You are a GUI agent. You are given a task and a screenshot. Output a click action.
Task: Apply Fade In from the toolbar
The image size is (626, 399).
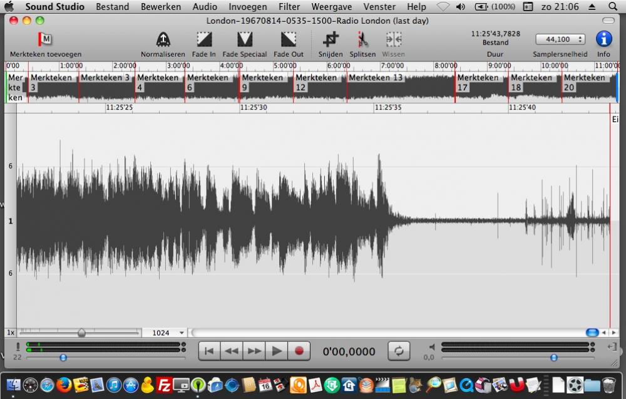[204, 40]
